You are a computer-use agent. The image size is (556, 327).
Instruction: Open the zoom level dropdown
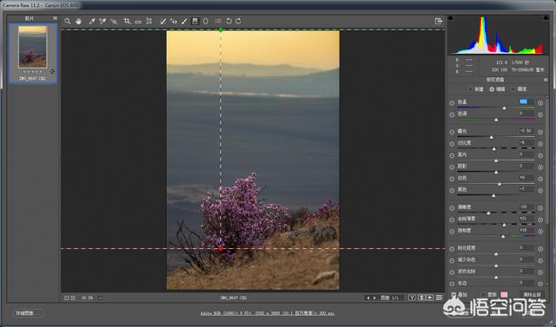click(x=101, y=298)
